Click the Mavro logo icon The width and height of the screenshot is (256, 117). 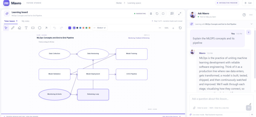point(6,3)
